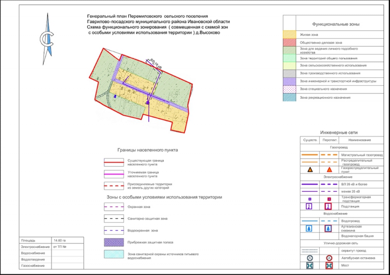Click the blue well marker on the map
Image resolution: width=390 pixels, height=275 pixels.
coord(115,96)
